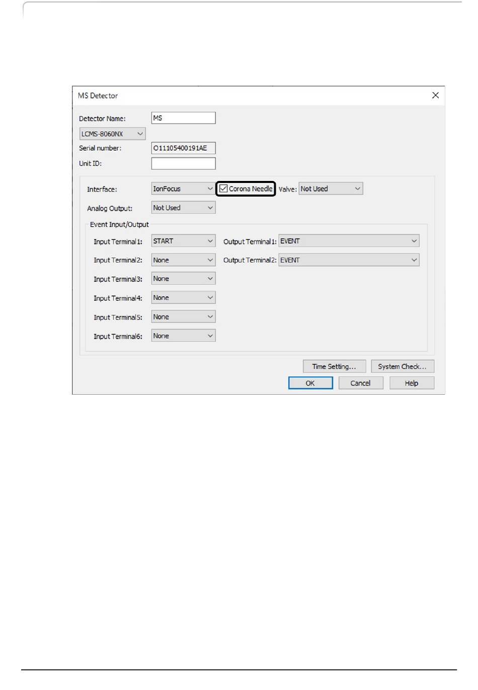Open Input Terminal1 START dropdown

[x=184, y=241]
